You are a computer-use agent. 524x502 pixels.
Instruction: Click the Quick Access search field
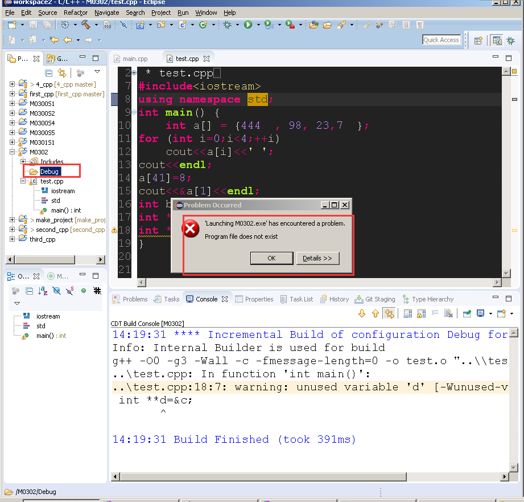coord(441,40)
